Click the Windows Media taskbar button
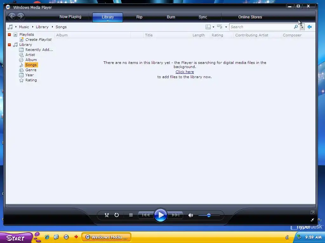This screenshot has height=243, width=325. [x=107, y=237]
